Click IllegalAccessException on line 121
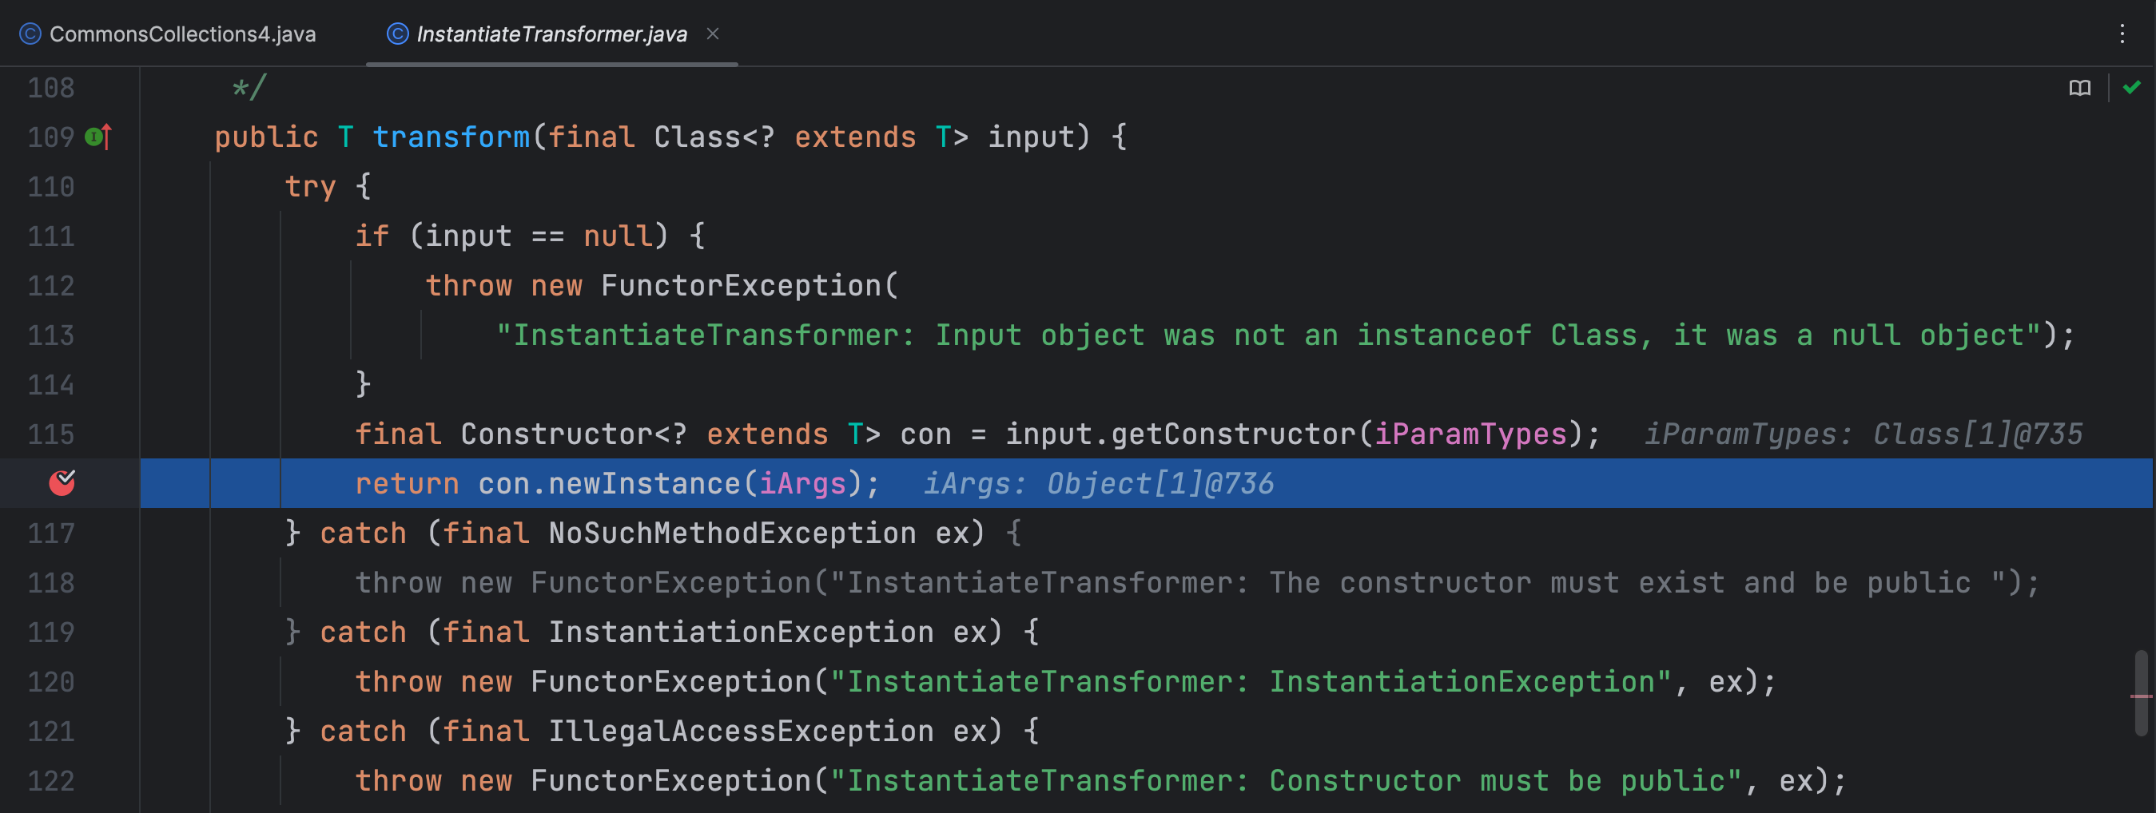 pyautogui.click(x=741, y=731)
